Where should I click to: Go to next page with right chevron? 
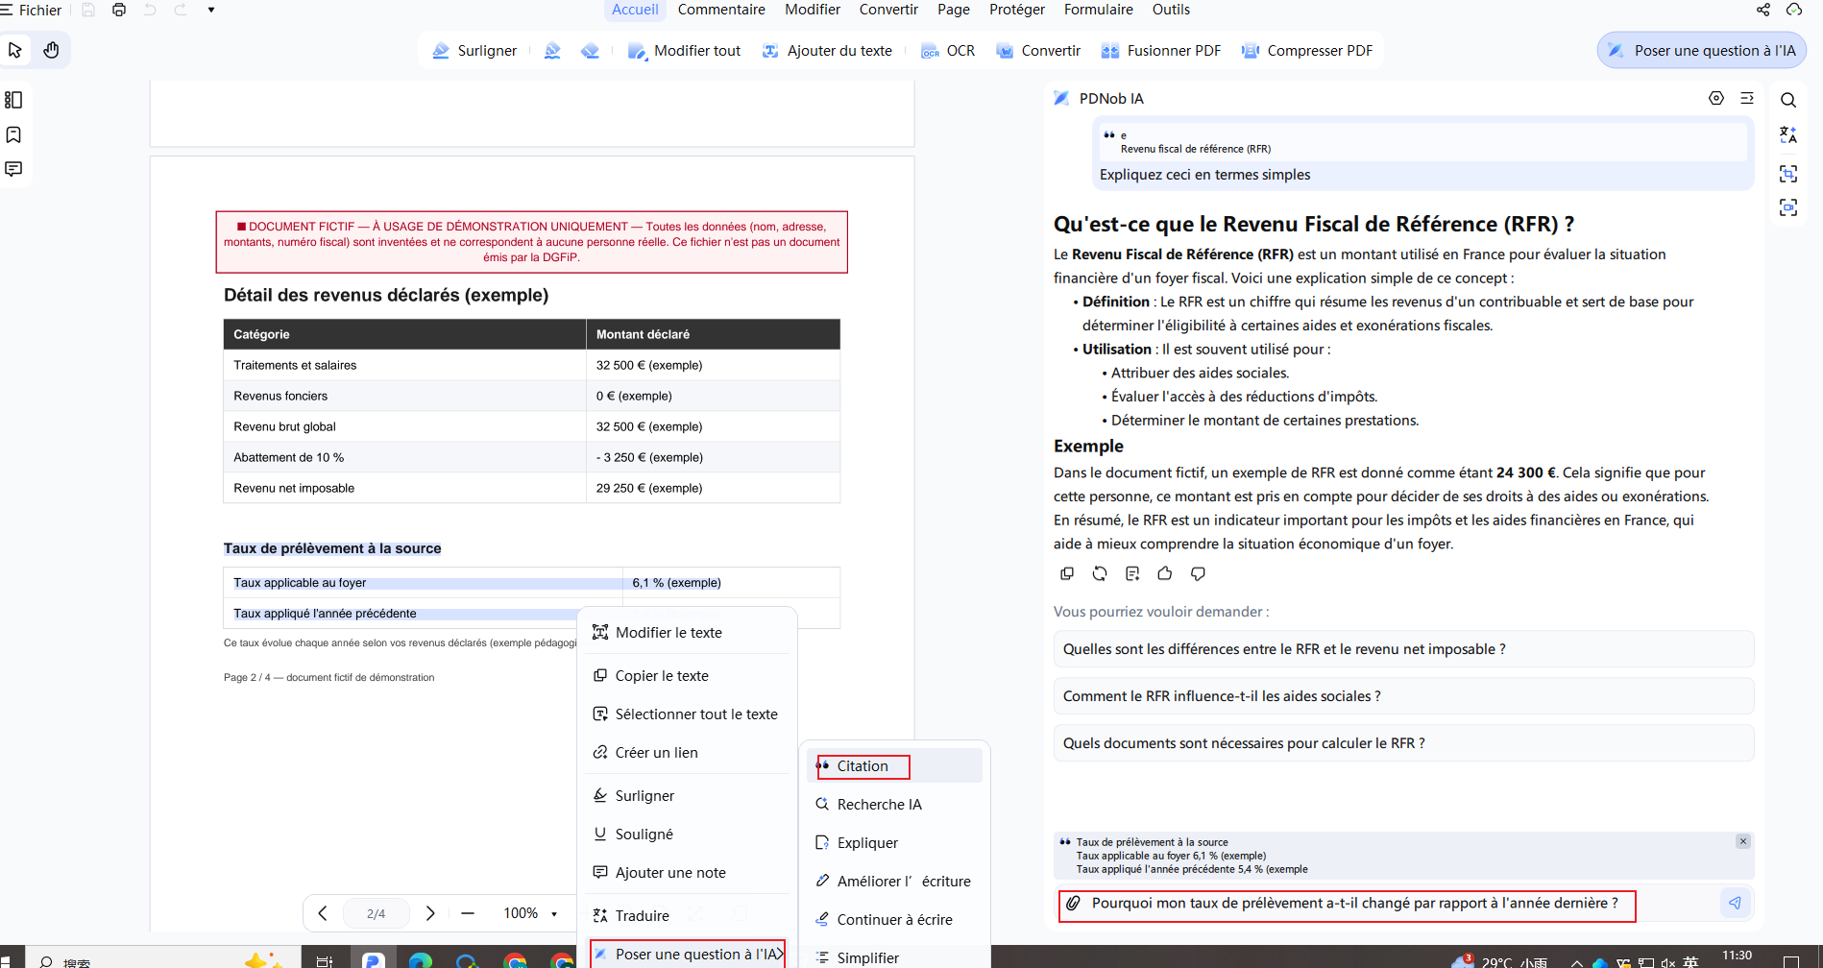click(430, 913)
